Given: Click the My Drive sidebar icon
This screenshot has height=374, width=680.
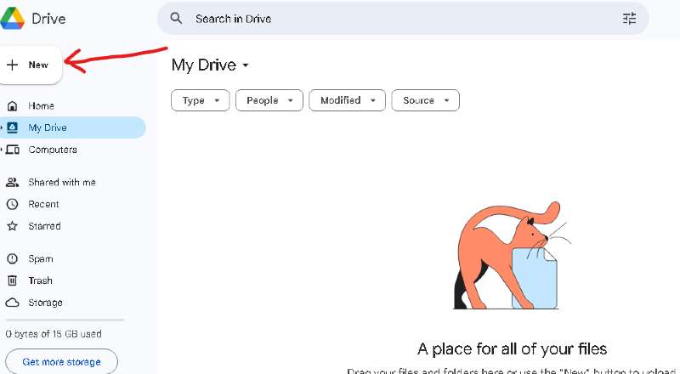Looking at the screenshot, I should coord(13,127).
